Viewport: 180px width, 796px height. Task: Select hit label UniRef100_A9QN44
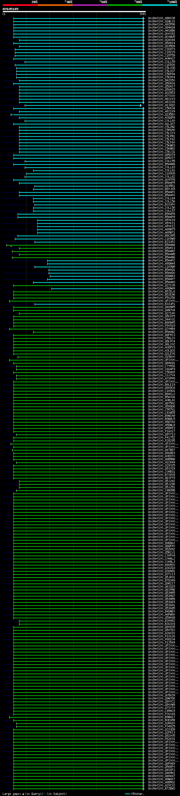point(161,263)
